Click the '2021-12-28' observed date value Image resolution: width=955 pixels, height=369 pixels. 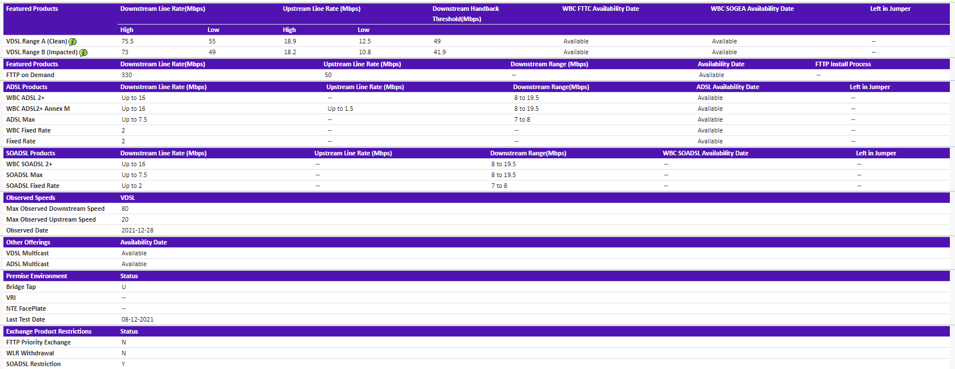pos(138,230)
